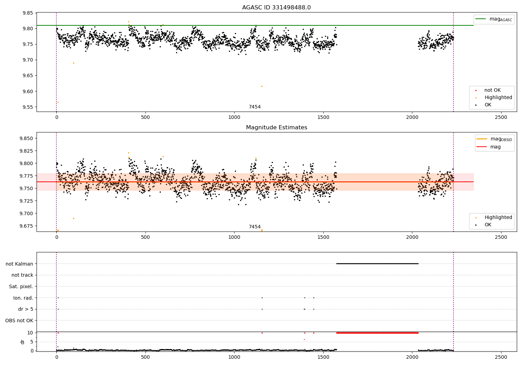Select the mag OBSID legend label
This screenshot has height=365, width=522.
501,139
